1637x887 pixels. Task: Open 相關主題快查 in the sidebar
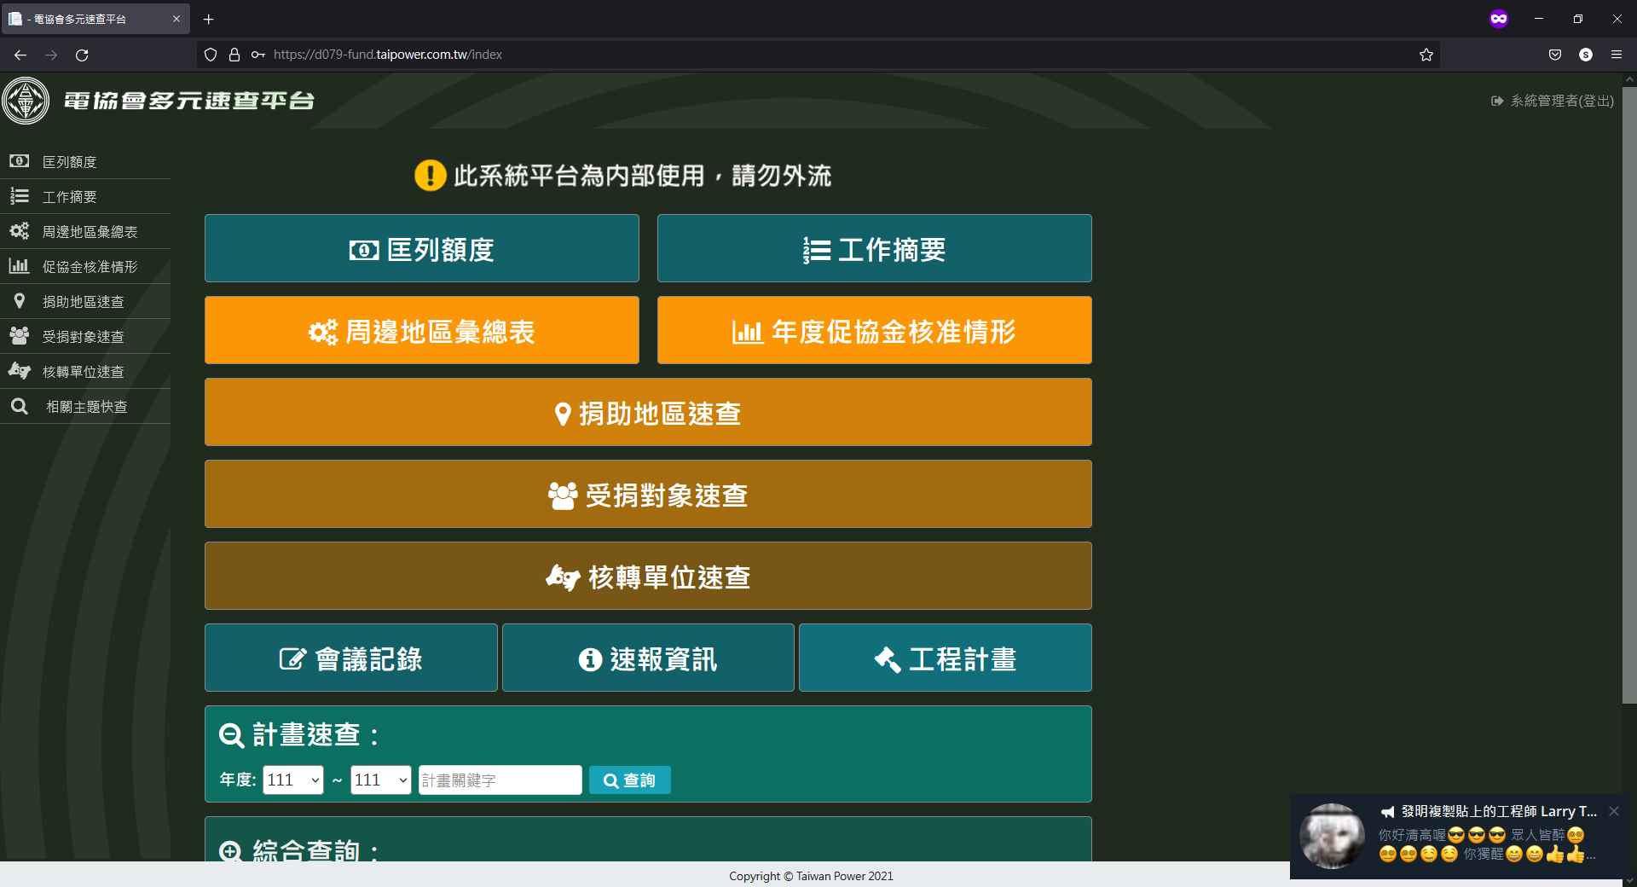coord(85,406)
